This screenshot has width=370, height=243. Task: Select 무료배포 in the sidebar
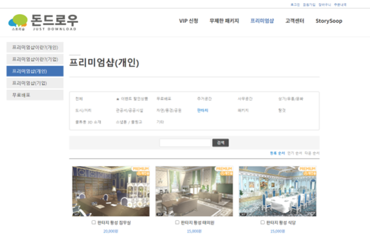click(35, 95)
